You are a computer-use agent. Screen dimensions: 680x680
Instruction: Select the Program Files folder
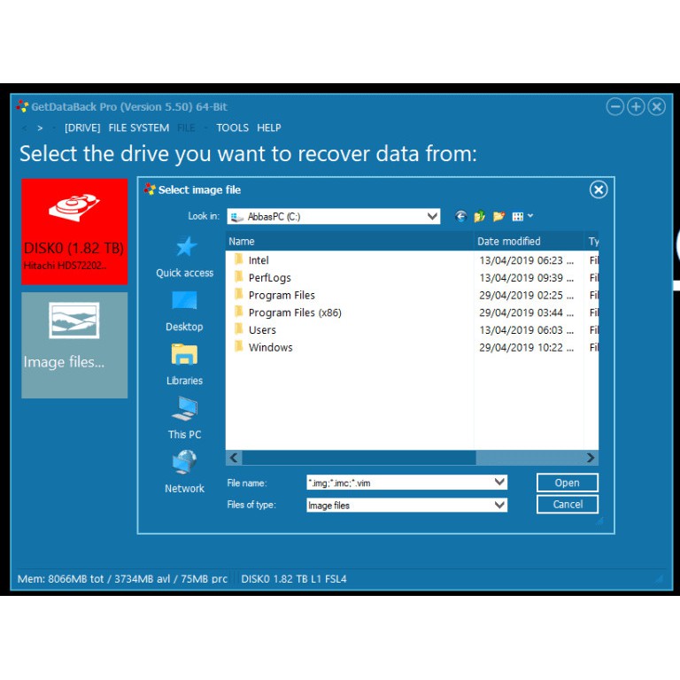point(282,295)
